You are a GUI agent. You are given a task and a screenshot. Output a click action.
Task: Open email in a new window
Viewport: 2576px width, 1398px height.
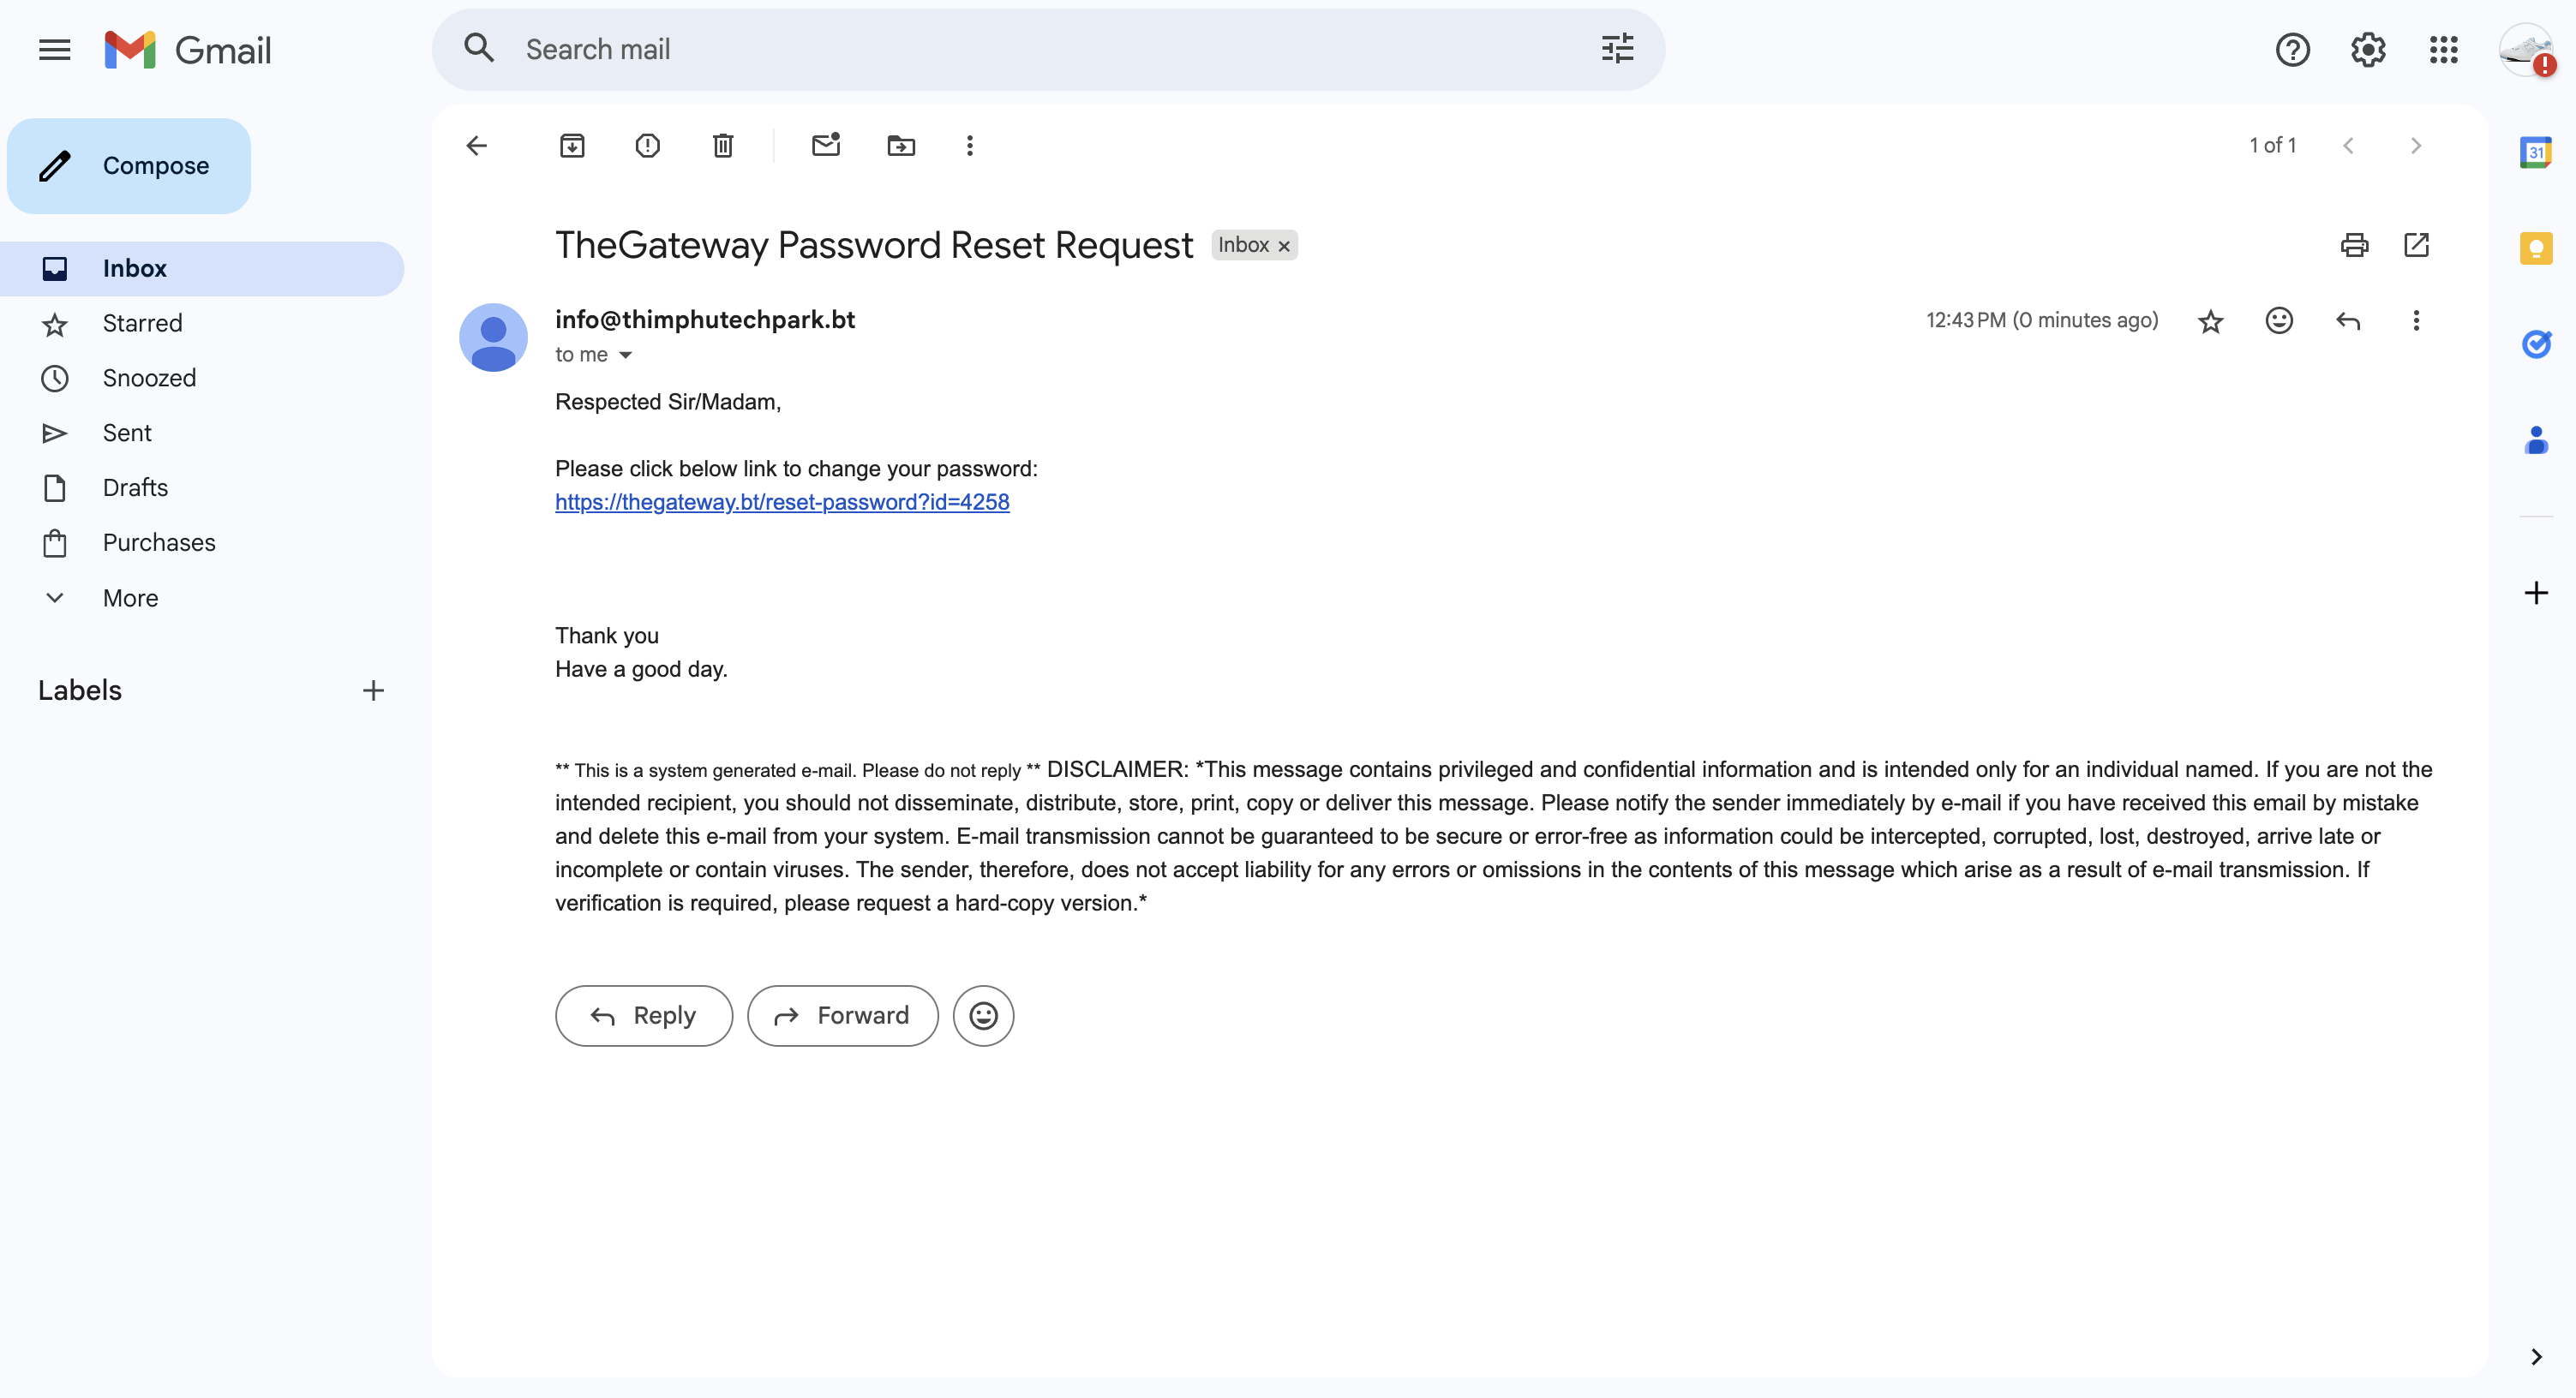[2416, 245]
